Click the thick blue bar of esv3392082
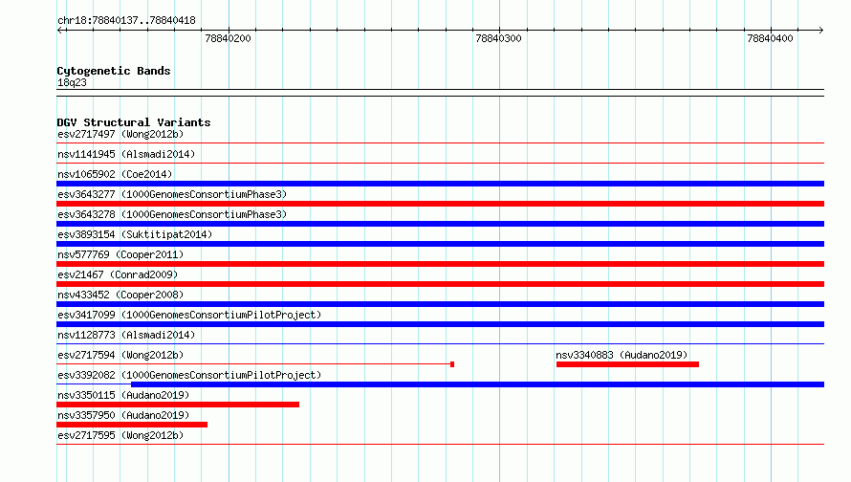This screenshot has width=851, height=482. pos(477,384)
